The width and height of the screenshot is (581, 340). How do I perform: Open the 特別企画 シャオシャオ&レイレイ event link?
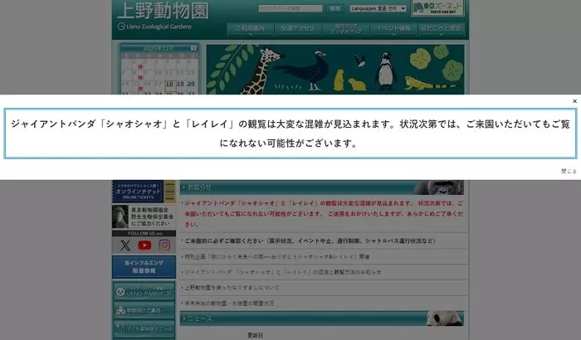point(277,256)
